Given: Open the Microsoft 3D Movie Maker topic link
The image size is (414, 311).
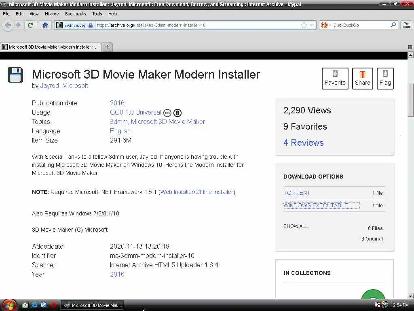Looking at the screenshot, I should [x=168, y=121].
